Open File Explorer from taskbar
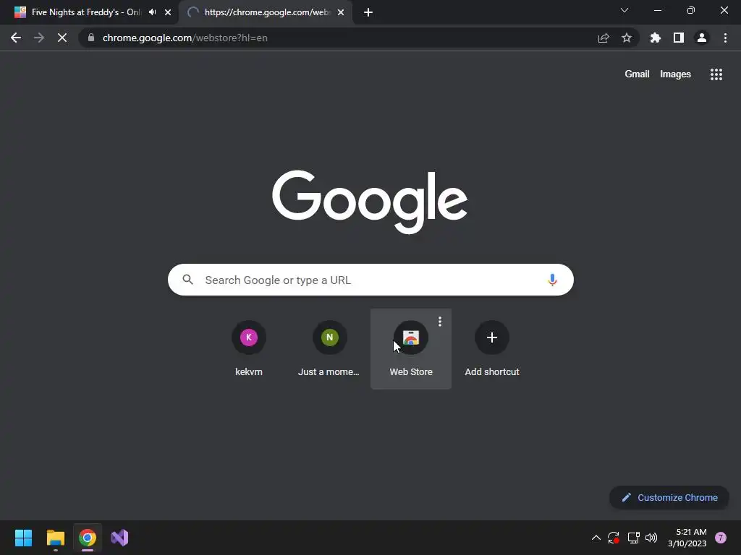This screenshot has height=555, width=741. pos(55,538)
